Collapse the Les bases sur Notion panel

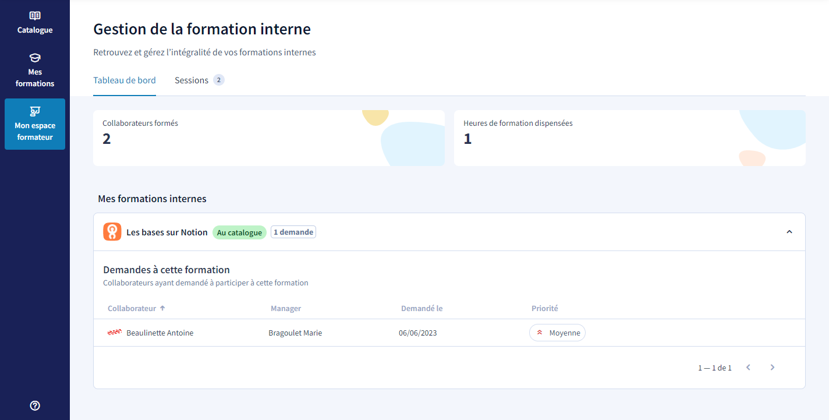[789, 232]
